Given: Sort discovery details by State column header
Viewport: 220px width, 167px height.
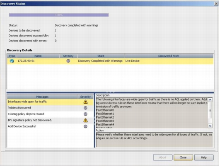Looking at the screenshot, I should 101,56.
